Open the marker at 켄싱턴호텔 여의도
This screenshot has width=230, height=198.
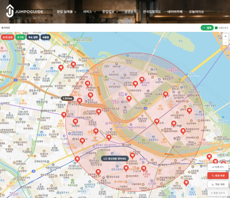pos(142,80)
